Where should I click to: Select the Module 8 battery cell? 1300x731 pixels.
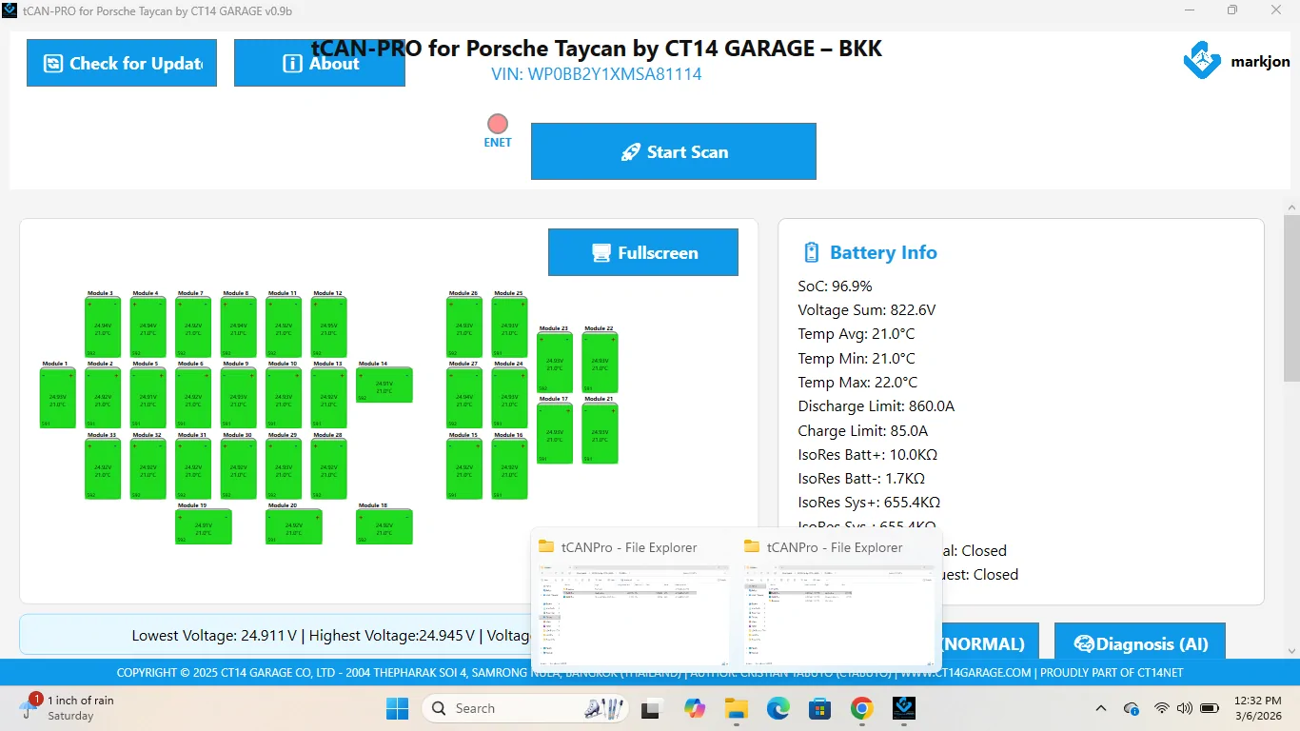coord(238,327)
